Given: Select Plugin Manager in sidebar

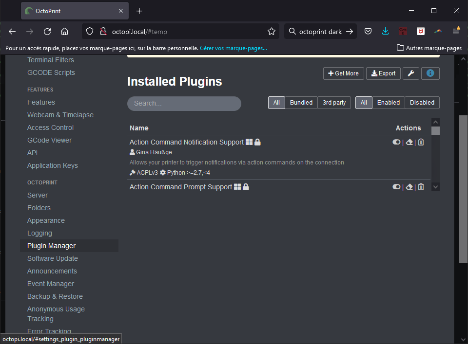Looking at the screenshot, I should pyautogui.click(x=69, y=246).
